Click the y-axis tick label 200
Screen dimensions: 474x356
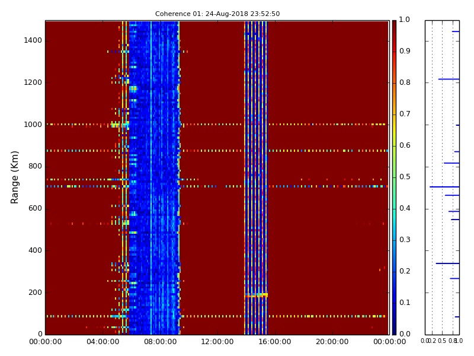(x=35, y=293)
